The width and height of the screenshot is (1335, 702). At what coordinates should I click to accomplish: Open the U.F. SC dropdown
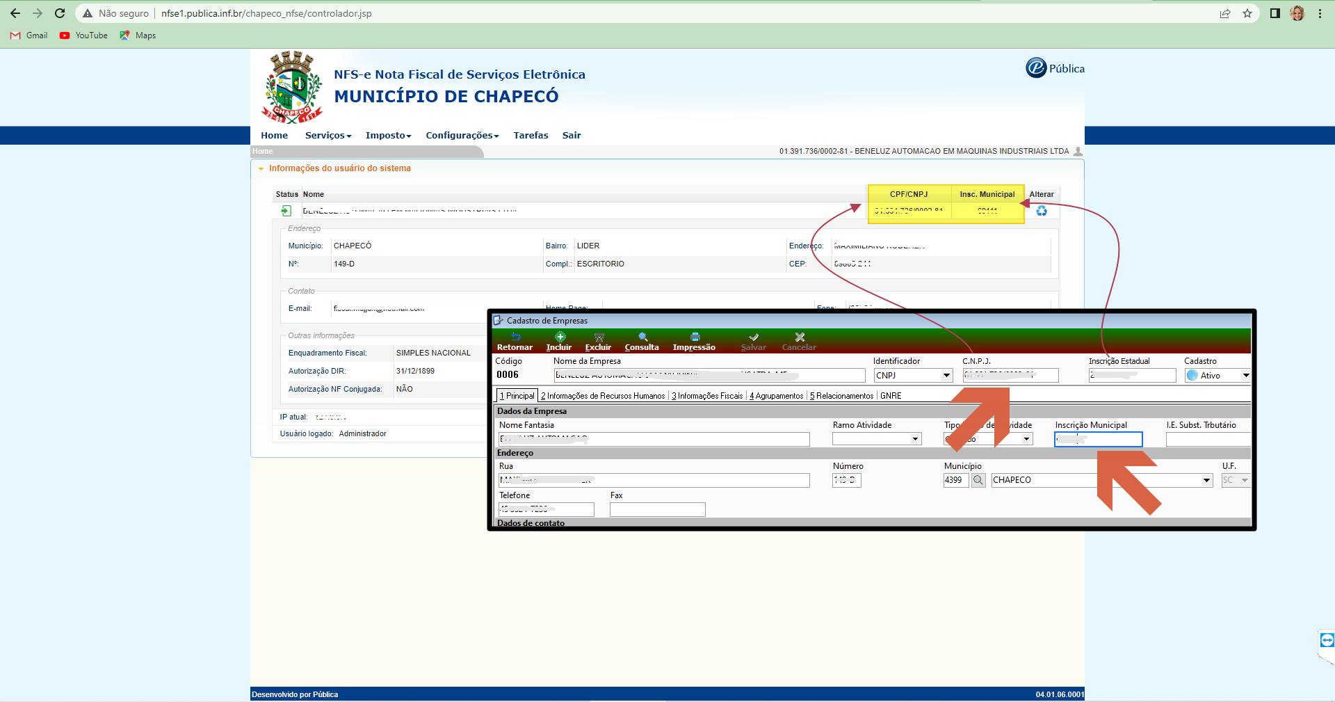tap(1245, 480)
